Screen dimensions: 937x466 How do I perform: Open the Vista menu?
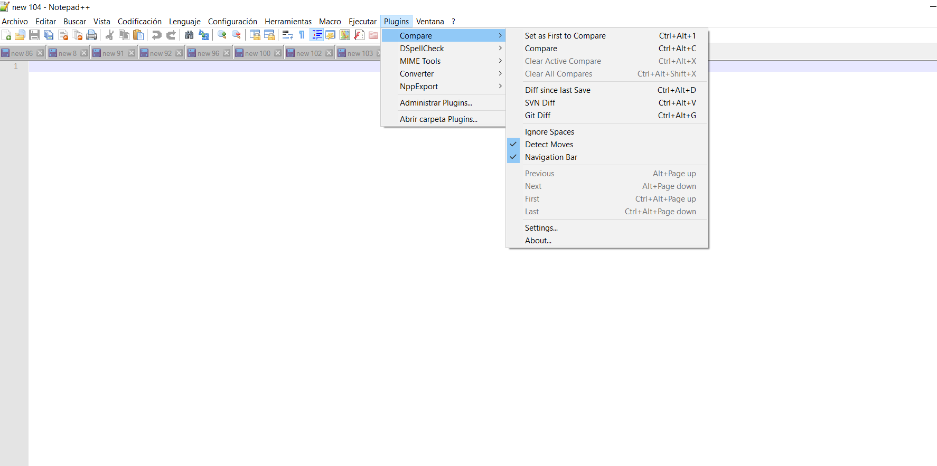pos(102,22)
